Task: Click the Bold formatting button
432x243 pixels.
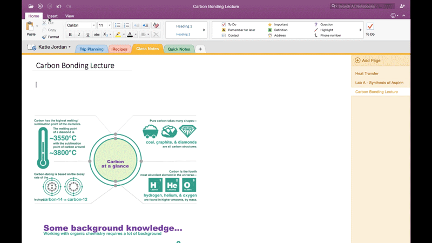Action: [x=70, y=35]
